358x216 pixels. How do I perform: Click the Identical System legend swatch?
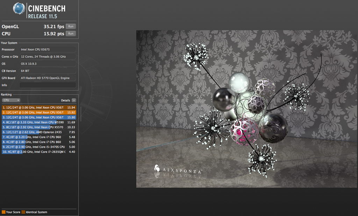click(23, 212)
